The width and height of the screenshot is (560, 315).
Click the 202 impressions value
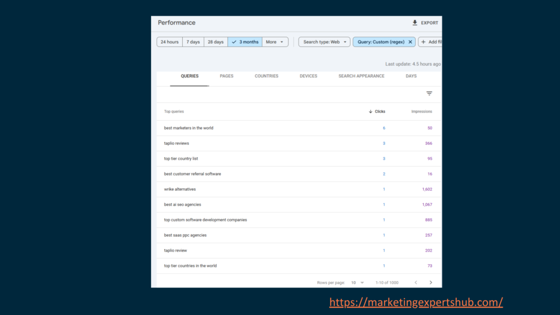(429, 250)
